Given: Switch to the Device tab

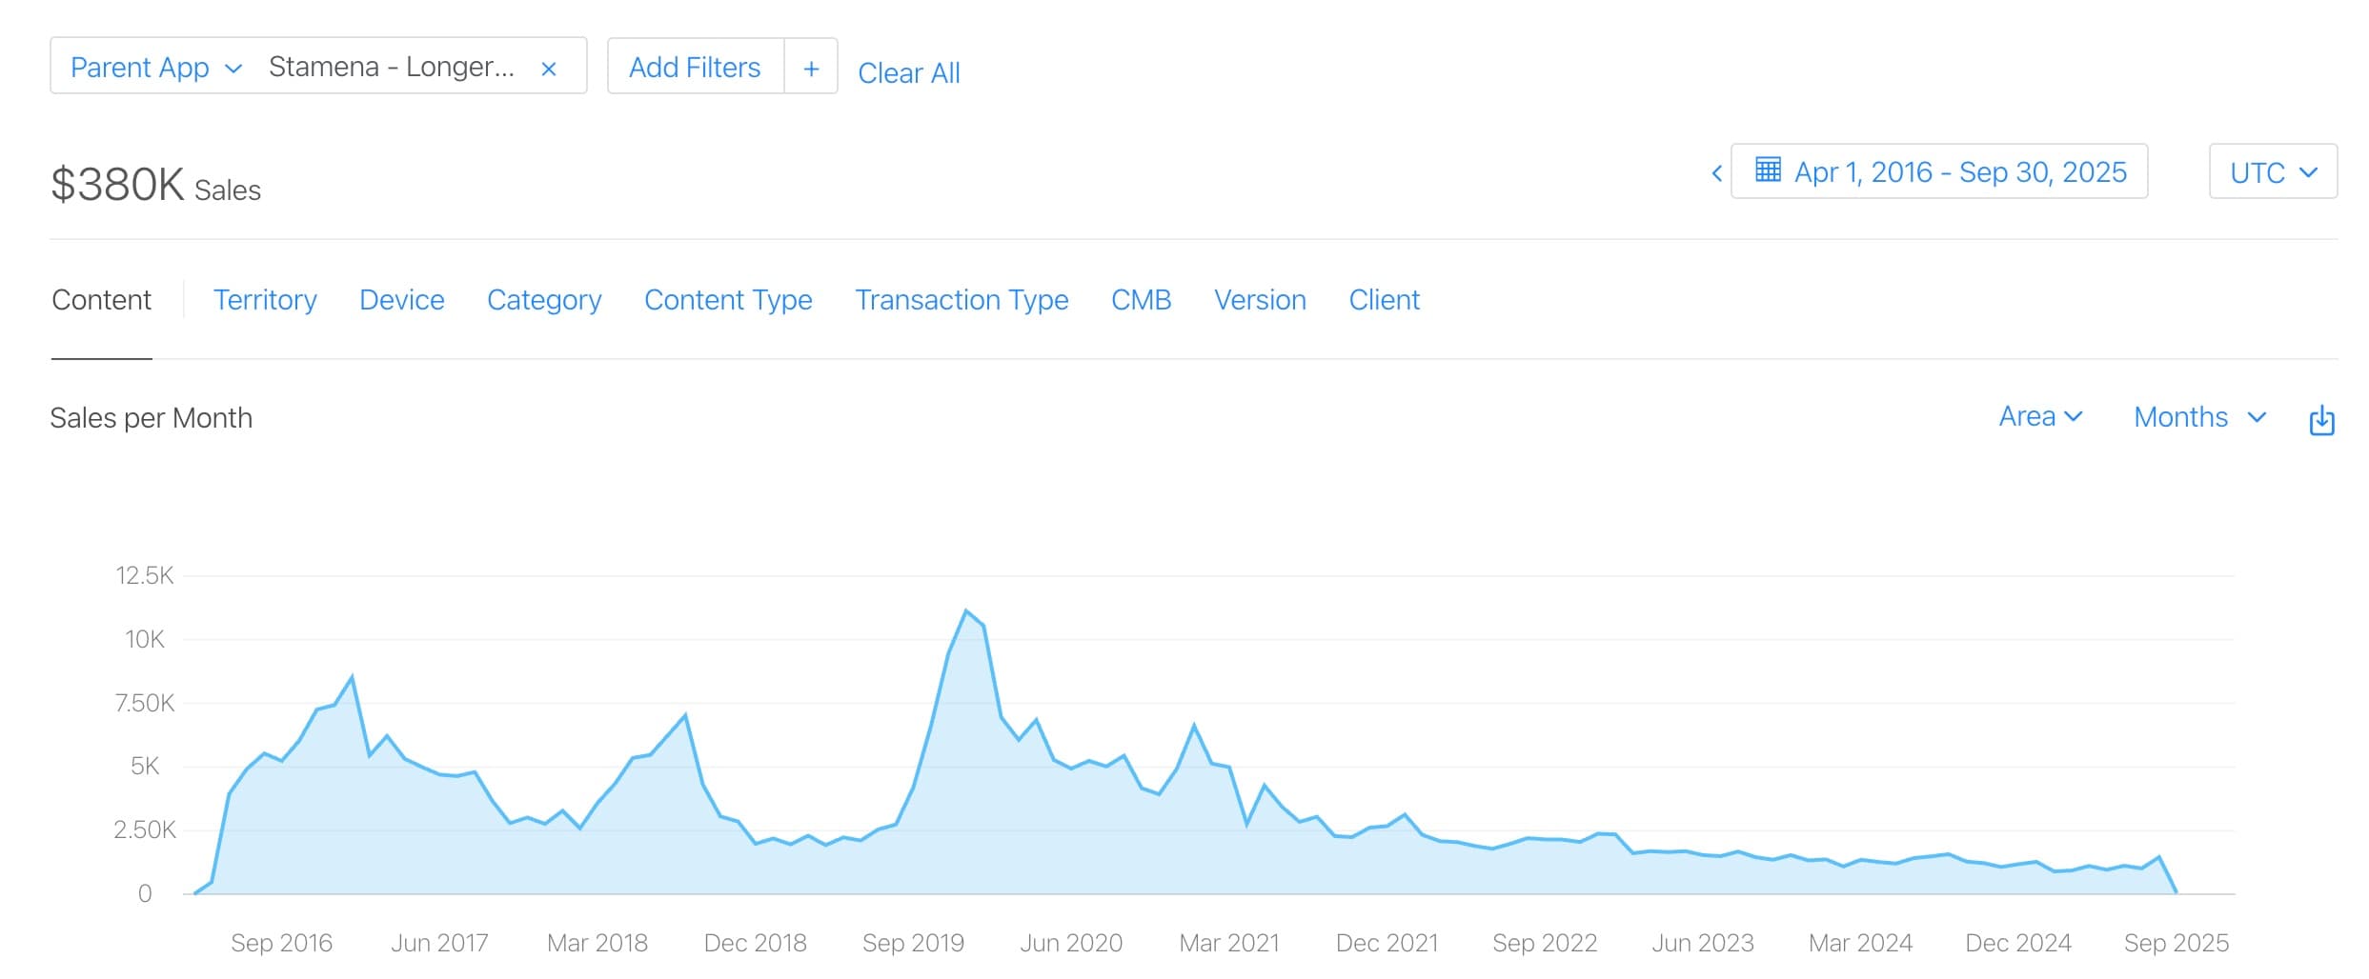Looking at the screenshot, I should click(x=401, y=300).
